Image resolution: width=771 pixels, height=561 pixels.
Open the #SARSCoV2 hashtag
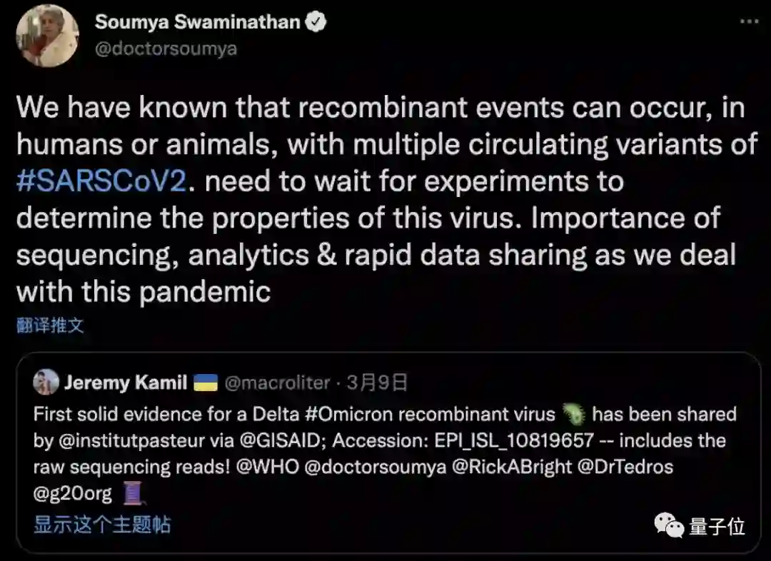pos(101,181)
